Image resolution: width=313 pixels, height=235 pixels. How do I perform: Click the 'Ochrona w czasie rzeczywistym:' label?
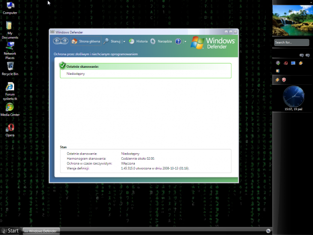(x=89, y=163)
